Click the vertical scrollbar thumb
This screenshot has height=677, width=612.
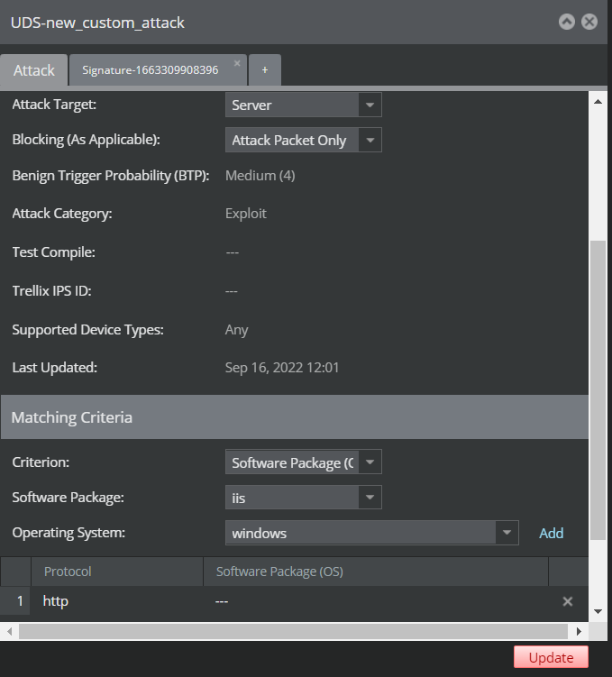pos(598,389)
